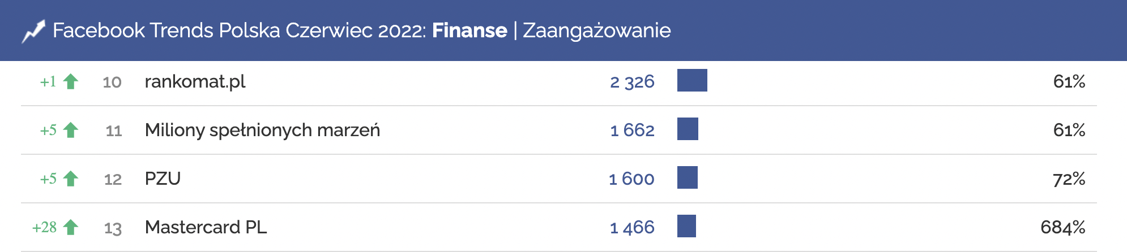Viewport: 1127px width, 252px height.
Task: Click the 72% growth figure
Action: click(1069, 179)
